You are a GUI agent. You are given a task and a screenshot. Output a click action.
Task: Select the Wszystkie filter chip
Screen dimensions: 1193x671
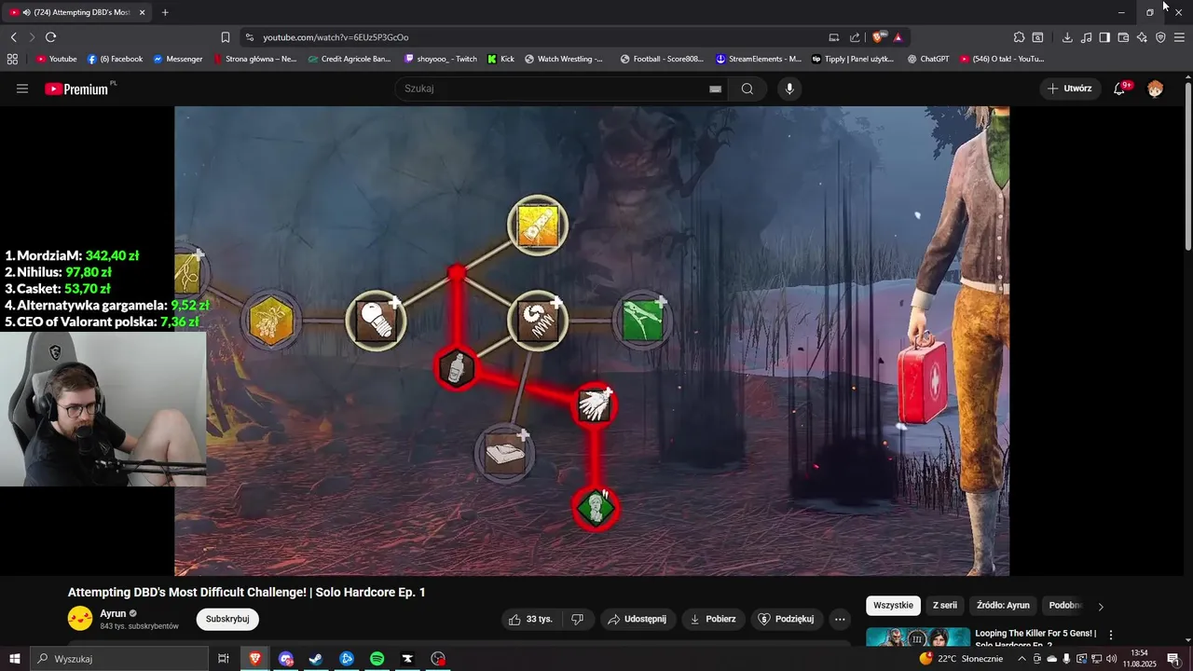[893, 606]
